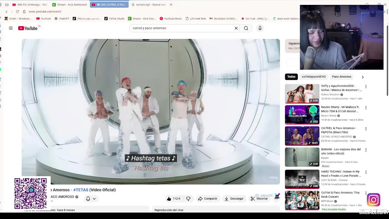Screen dimensions: 389x219
Task: Click the 'Gallery Sessions' channel name
Action: click(x=330, y=95)
